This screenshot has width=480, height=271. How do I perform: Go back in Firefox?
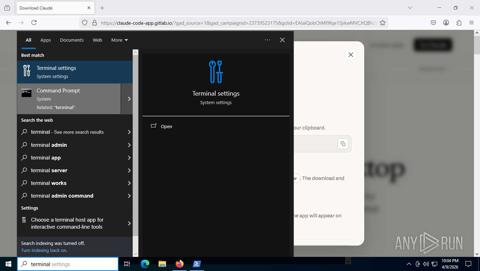pos(8,23)
